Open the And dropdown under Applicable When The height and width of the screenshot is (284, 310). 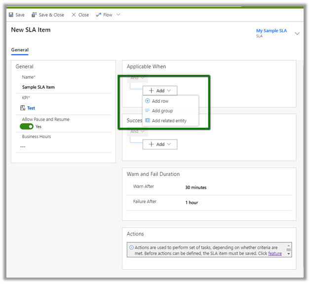click(x=137, y=78)
